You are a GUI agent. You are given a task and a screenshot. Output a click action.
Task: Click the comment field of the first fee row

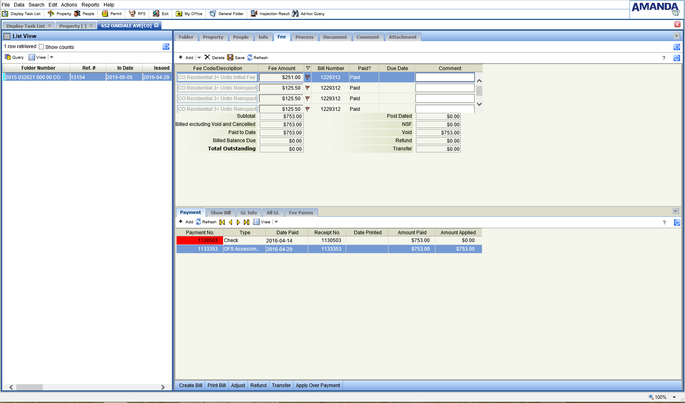click(x=444, y=77)
